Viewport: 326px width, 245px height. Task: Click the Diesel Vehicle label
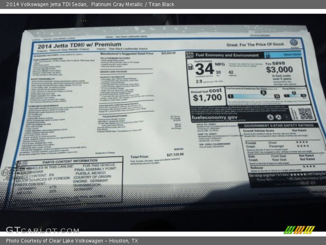pos(292,54)
